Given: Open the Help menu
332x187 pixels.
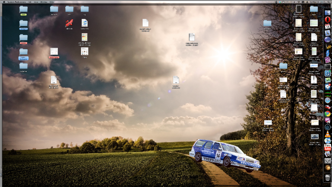Looking at the screenshot, I should click(x=52, y=2).
